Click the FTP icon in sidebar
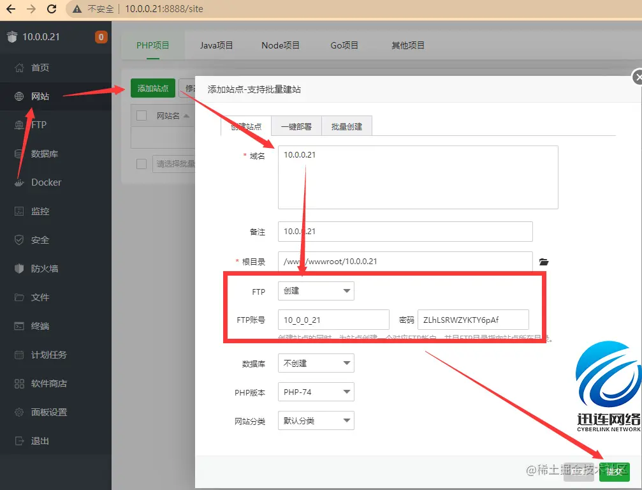 pyautogui.click(x=19, y=125)
